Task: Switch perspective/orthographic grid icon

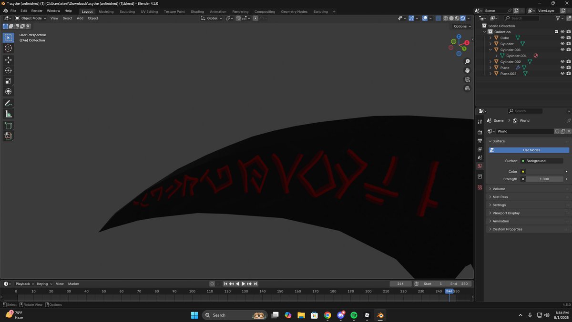Action: tap(467, 88)
